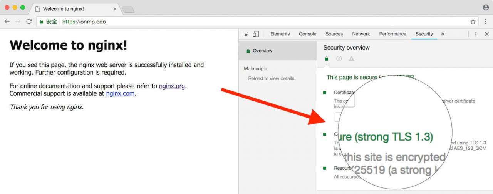Close the DevTools panel
This screenshot has height=194, width=493.
point(486,34)
